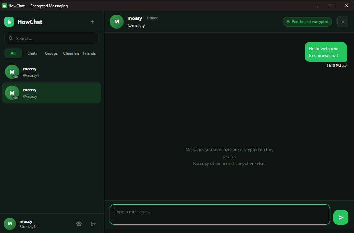Image resolution: width=354 pixels, height=233 pixels.
Task: Click the End-to-end encrypted badge
Action: pyautogui.click(x=307, y=22)
